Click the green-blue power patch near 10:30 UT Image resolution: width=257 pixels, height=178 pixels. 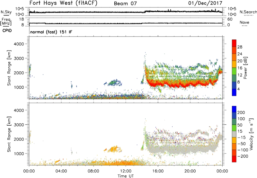[114, 83]
